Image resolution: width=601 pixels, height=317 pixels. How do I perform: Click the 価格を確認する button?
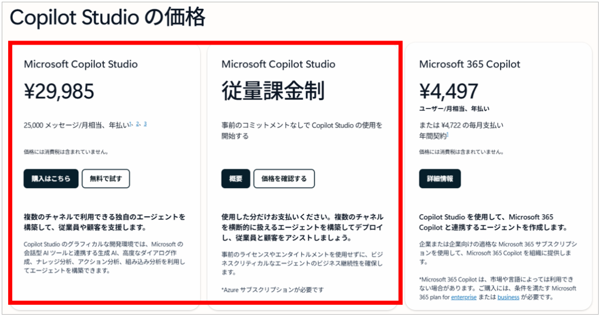(284, 178)
